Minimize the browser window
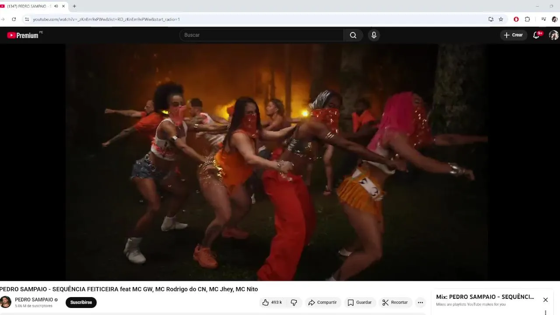The width and height of the screenshot is (560, 315). [x=537, y=6]
